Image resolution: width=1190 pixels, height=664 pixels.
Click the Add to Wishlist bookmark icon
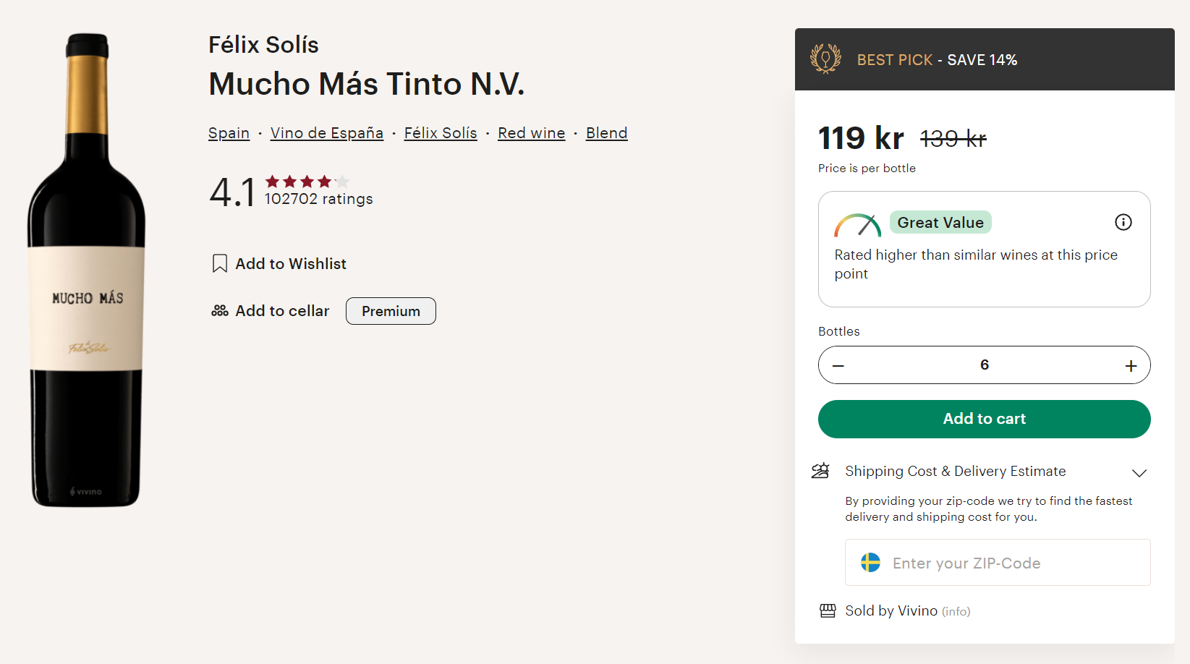point(220,263)
